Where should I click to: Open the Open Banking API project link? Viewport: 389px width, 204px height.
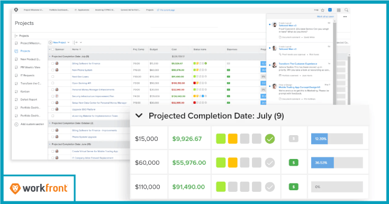pyautogui.click(x=82, y=83)
